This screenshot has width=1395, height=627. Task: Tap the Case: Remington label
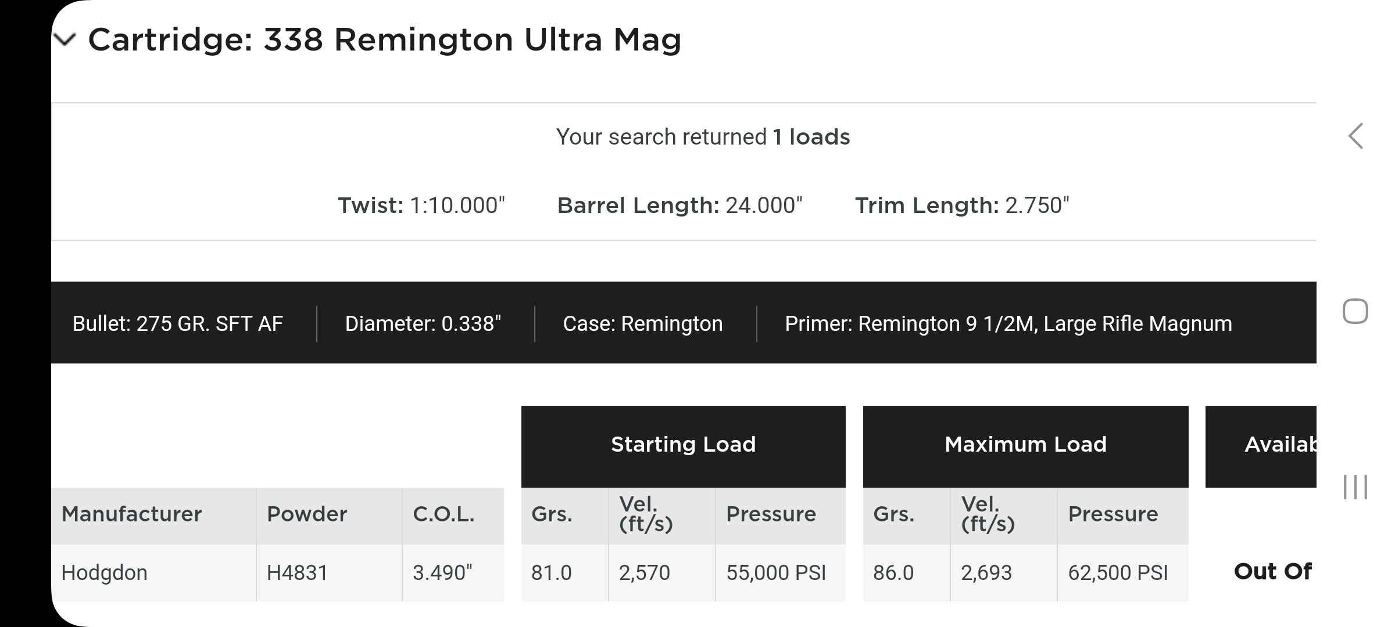[643, 324]
